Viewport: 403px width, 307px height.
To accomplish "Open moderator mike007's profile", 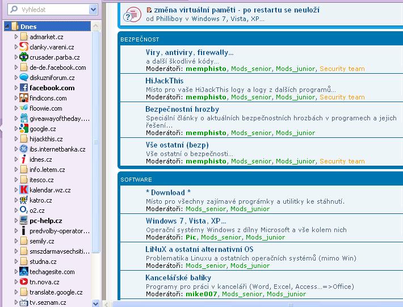I will [x=201, y=294].
